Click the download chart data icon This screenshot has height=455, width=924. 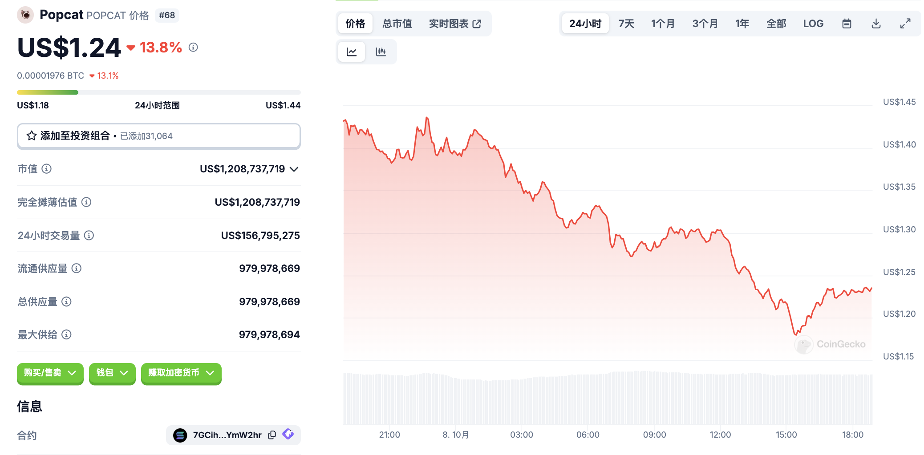pyautogui.click(x=876, y=24)
